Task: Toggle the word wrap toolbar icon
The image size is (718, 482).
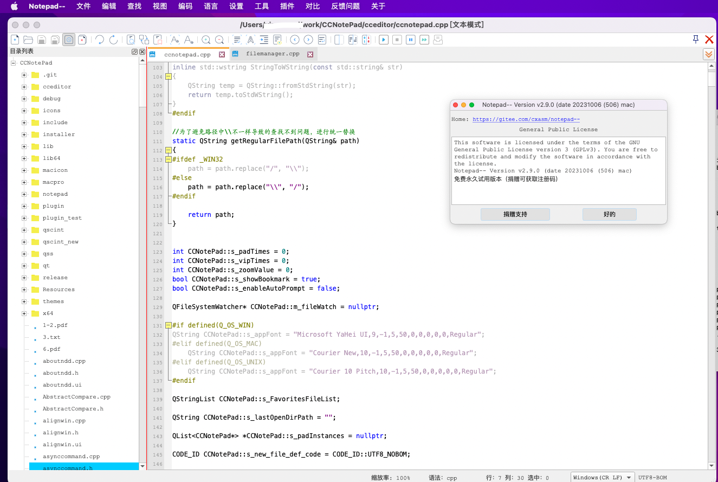Action: click(237, 40)
